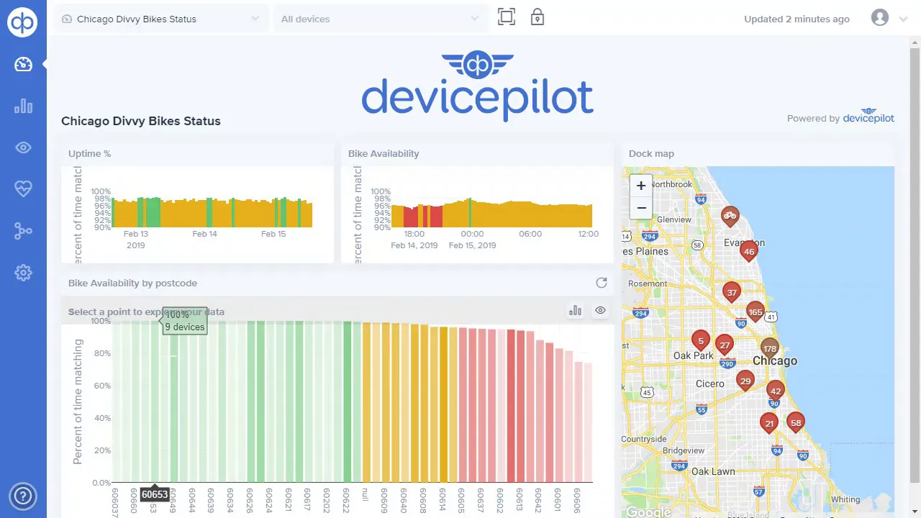Select the map cluster marker labeled 37

[x=732, y=293]
